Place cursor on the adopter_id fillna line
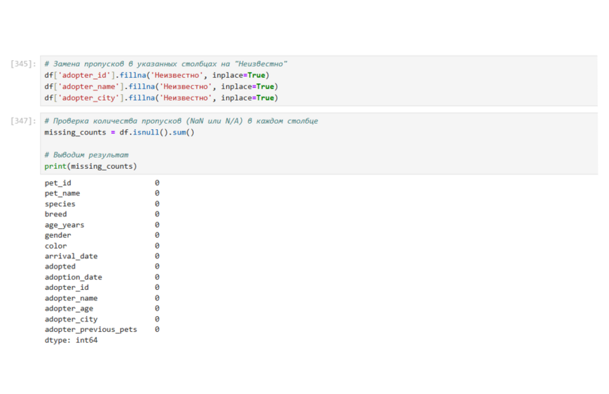609x394 pixels. (156, 75)
